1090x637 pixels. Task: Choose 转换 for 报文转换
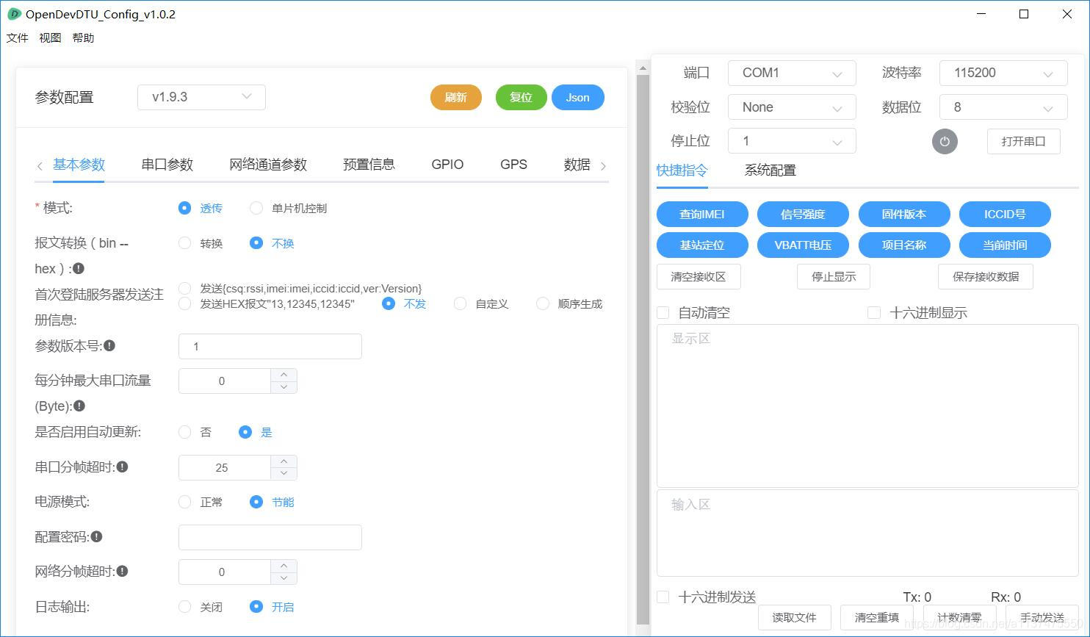coord(185,242)
